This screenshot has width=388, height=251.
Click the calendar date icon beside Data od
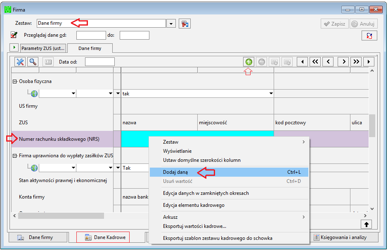tap(48, 62)
